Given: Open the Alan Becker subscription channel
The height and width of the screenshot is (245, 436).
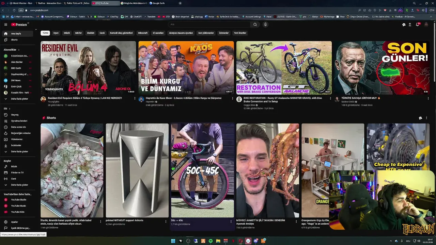Looking at the screenshot, I should [x=18, y=62].
